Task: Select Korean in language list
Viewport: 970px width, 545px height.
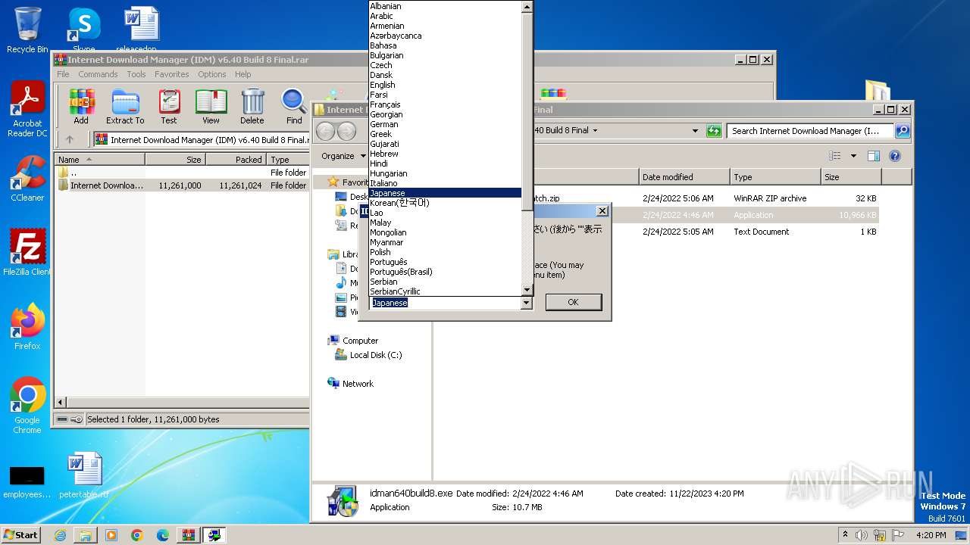Action: click(x=445, y=203)
